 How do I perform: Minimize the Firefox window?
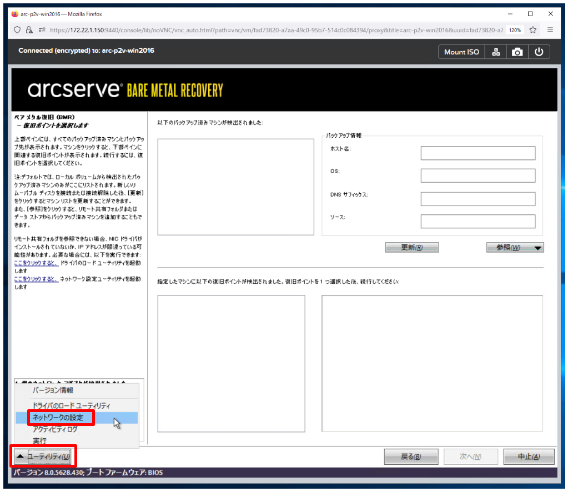coord(510,14)
